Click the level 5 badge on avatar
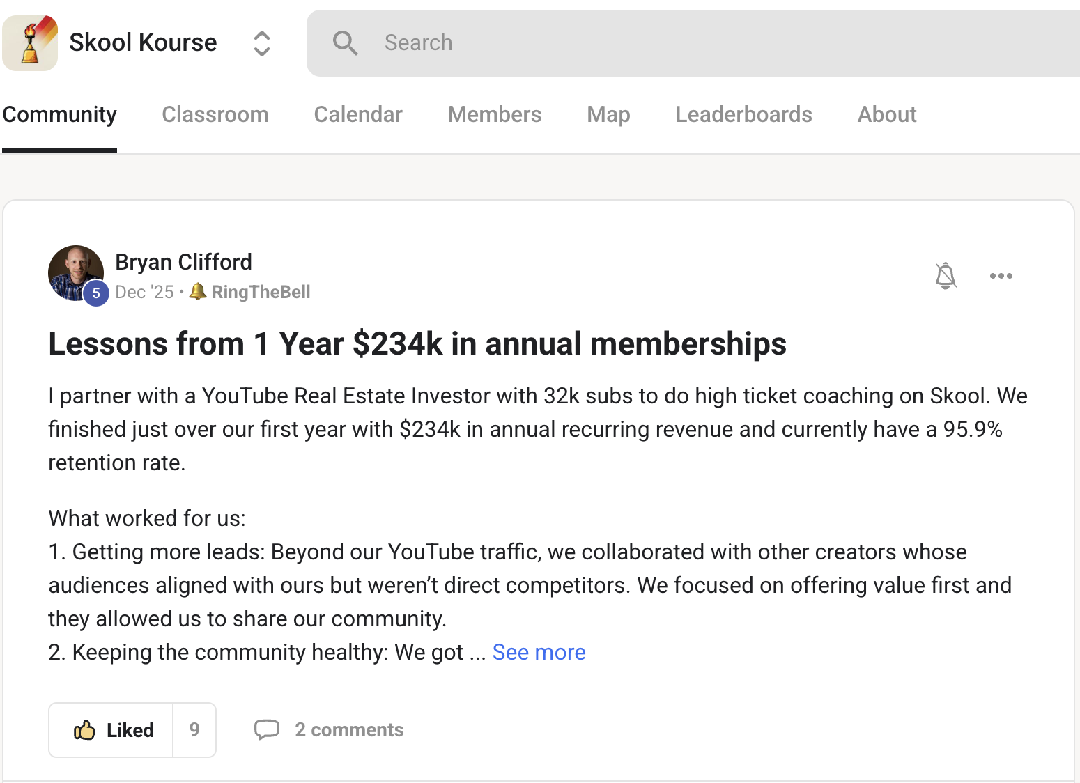The width and height of the screenshot is (1080, 783). [96, 293]
